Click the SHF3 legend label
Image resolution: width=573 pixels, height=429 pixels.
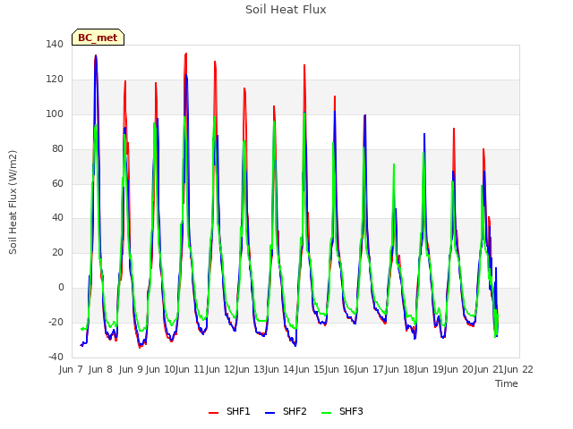pos(351,411)
